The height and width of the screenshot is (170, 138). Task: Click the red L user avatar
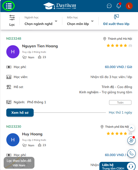click(x=129, y=6)
